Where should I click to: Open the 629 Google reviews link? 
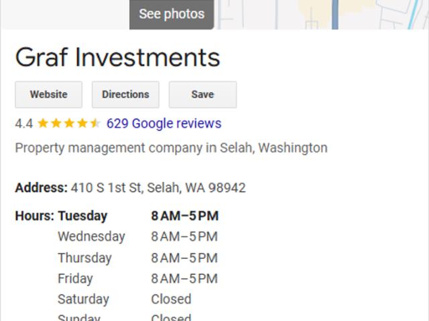pos(164,123)
